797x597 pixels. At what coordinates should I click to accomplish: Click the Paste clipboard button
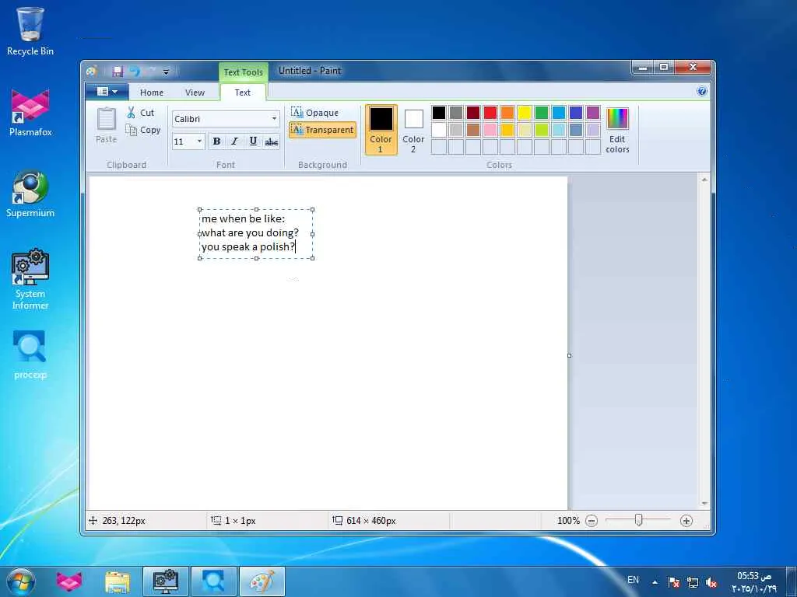coord(106,125)
